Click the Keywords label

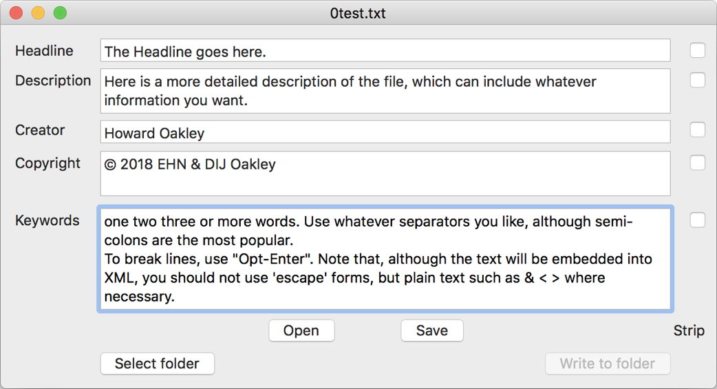pyautogui.click(x=47, y=220)
